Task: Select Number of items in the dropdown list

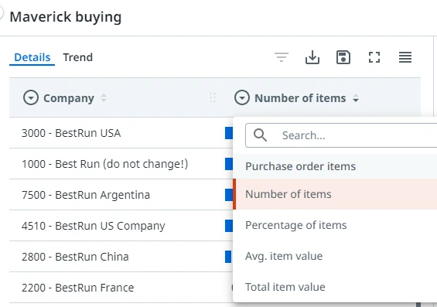Action: [335, 194]
